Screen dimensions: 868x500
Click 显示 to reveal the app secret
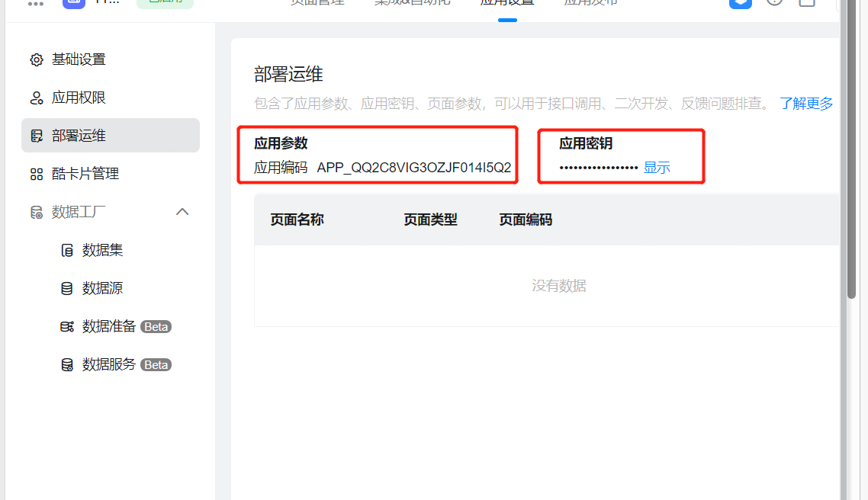[657, 168]
